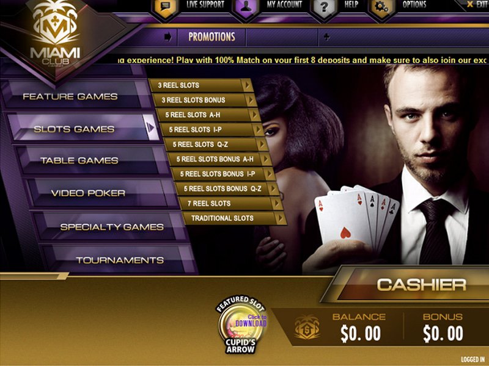Expand the Traditional Slots arrow

point(281,218)
